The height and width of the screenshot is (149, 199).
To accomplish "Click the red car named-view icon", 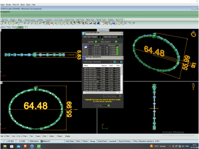I will pos(52,23).
